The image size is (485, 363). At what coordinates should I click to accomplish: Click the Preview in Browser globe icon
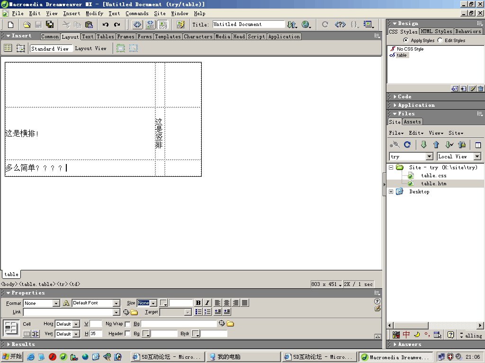click(305, 25)
